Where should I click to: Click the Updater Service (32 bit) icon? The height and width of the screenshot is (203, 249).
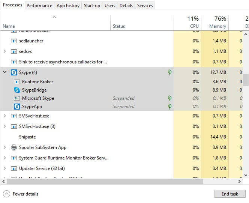click(x=14, y=168)
